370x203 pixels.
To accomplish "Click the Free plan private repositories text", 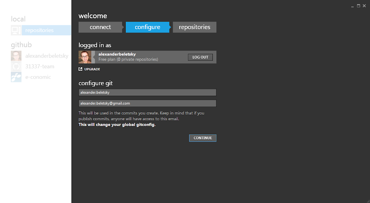I will click(x=128, y=59).
